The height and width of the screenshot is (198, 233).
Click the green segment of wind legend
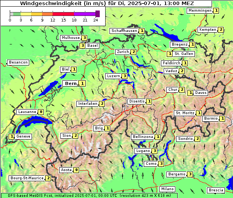17,14
